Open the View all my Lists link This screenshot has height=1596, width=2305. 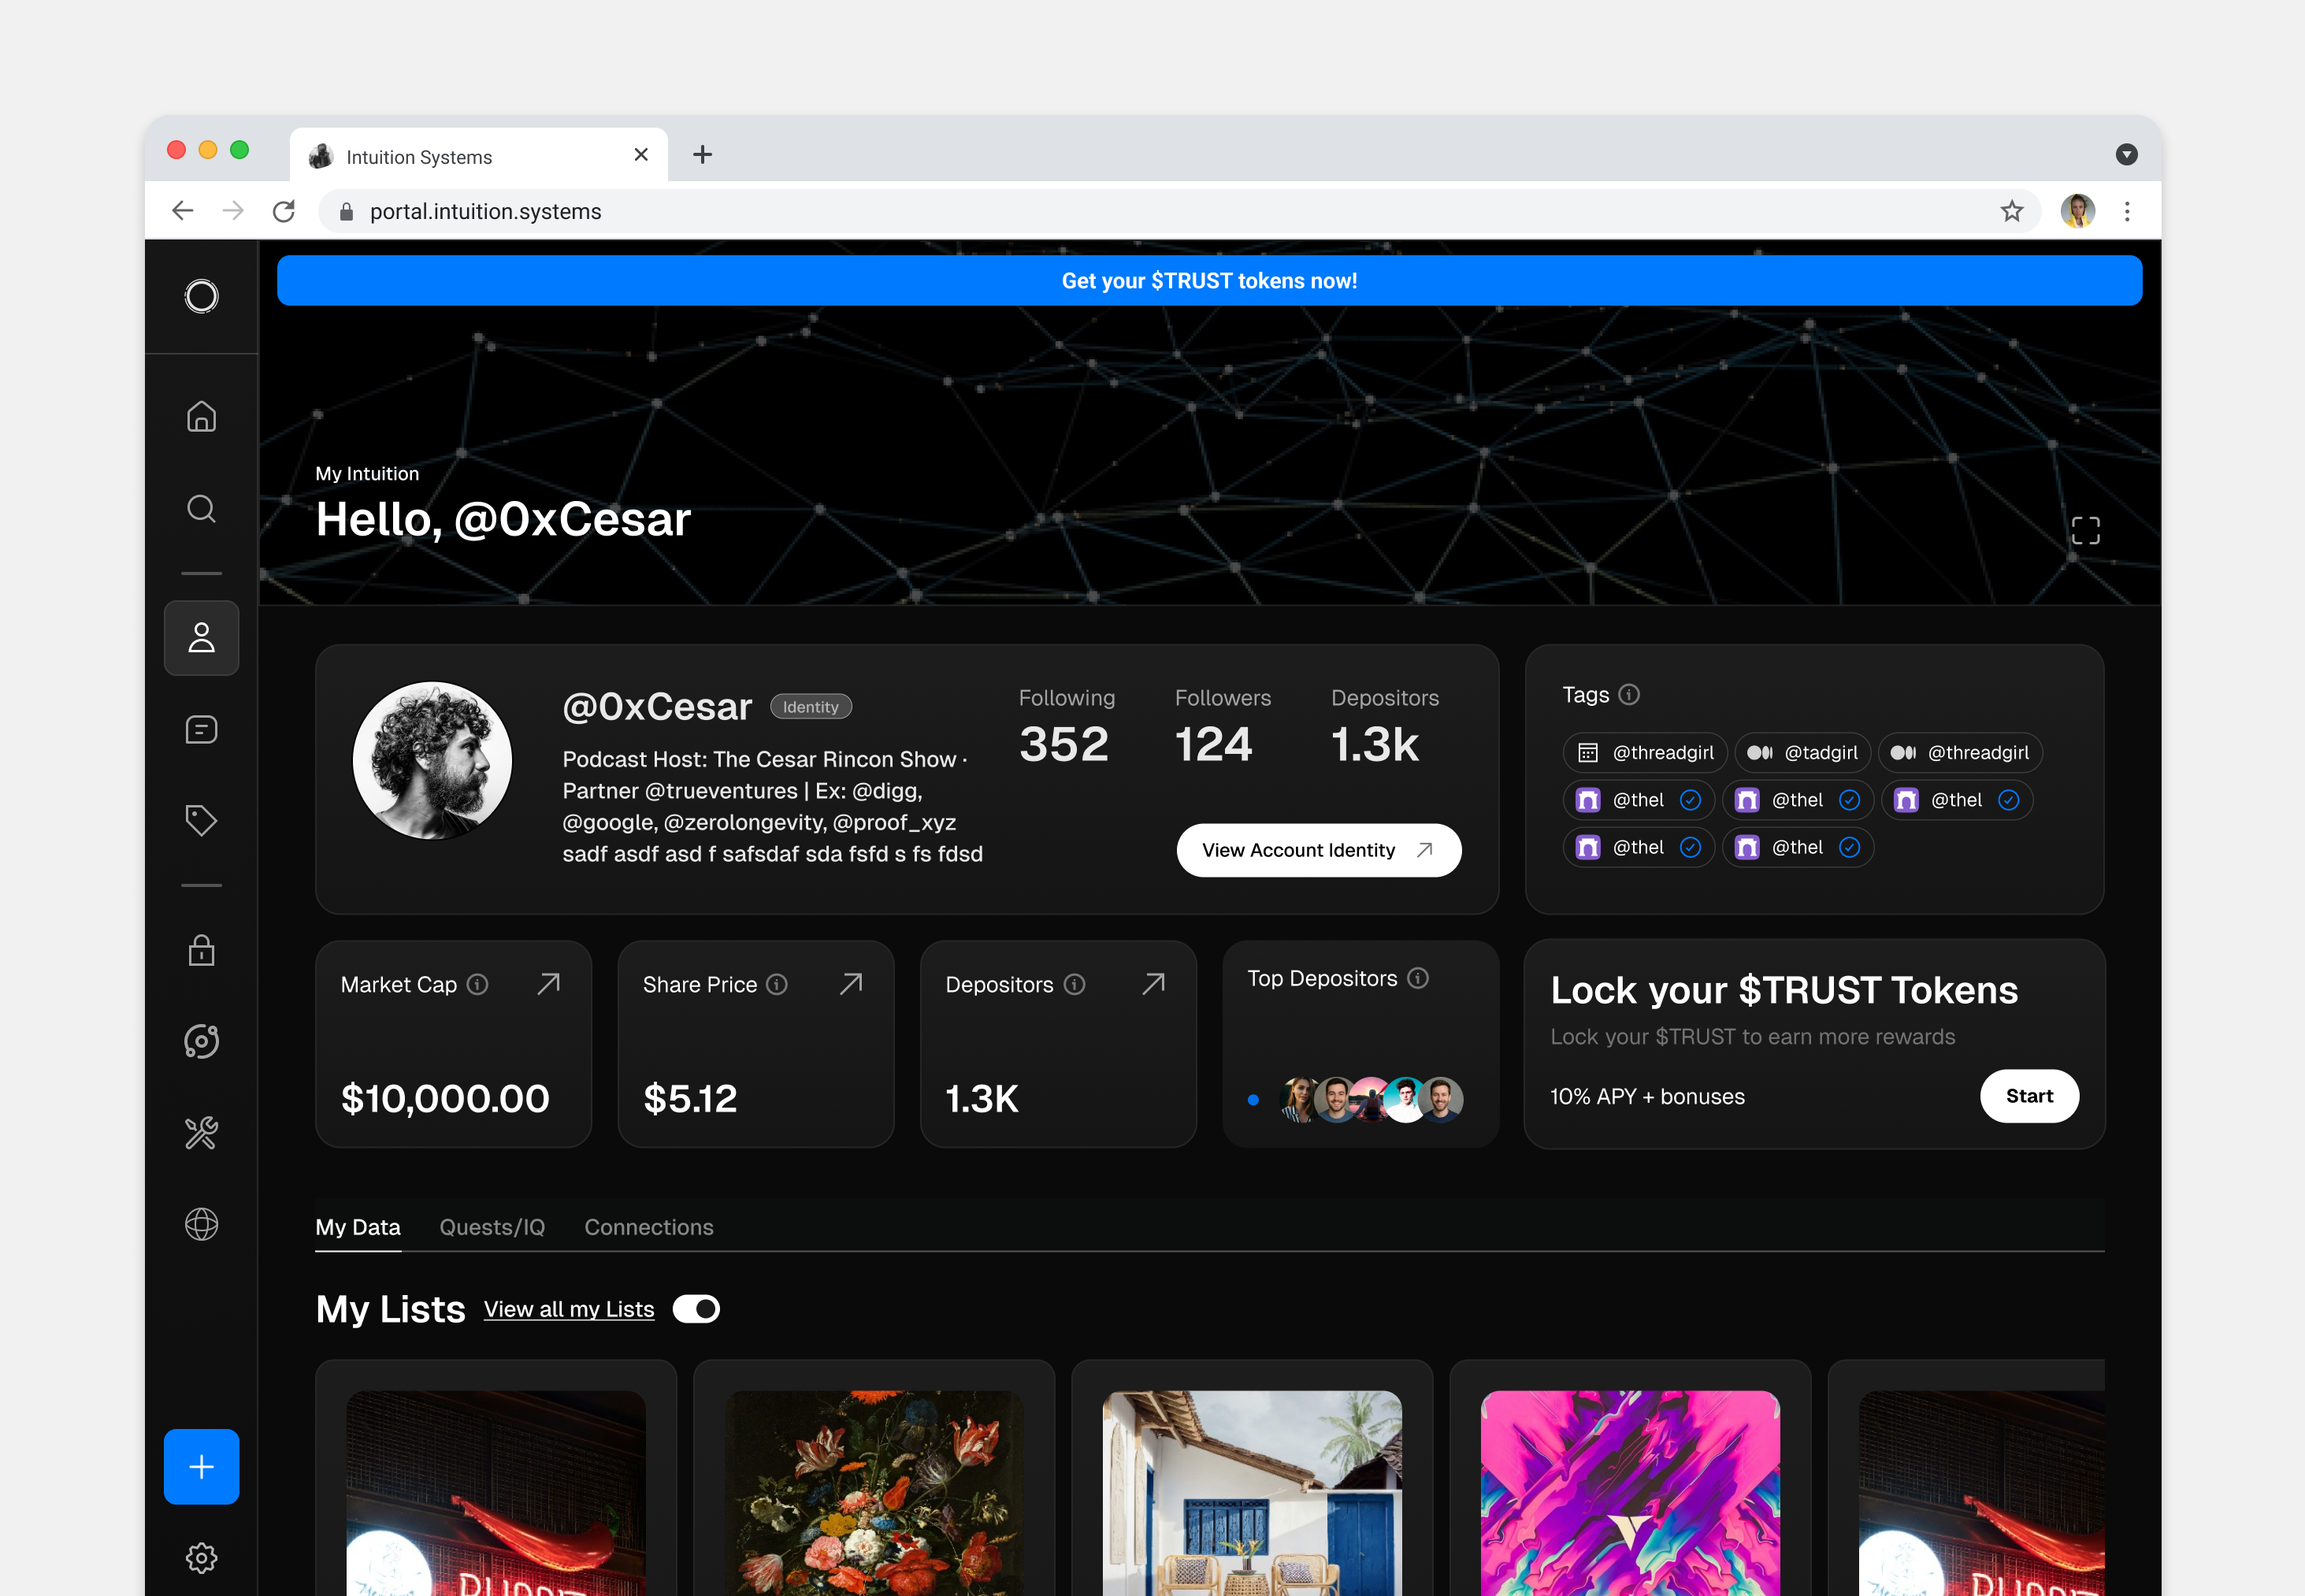pyautogui.click(x=568, y=1309)
